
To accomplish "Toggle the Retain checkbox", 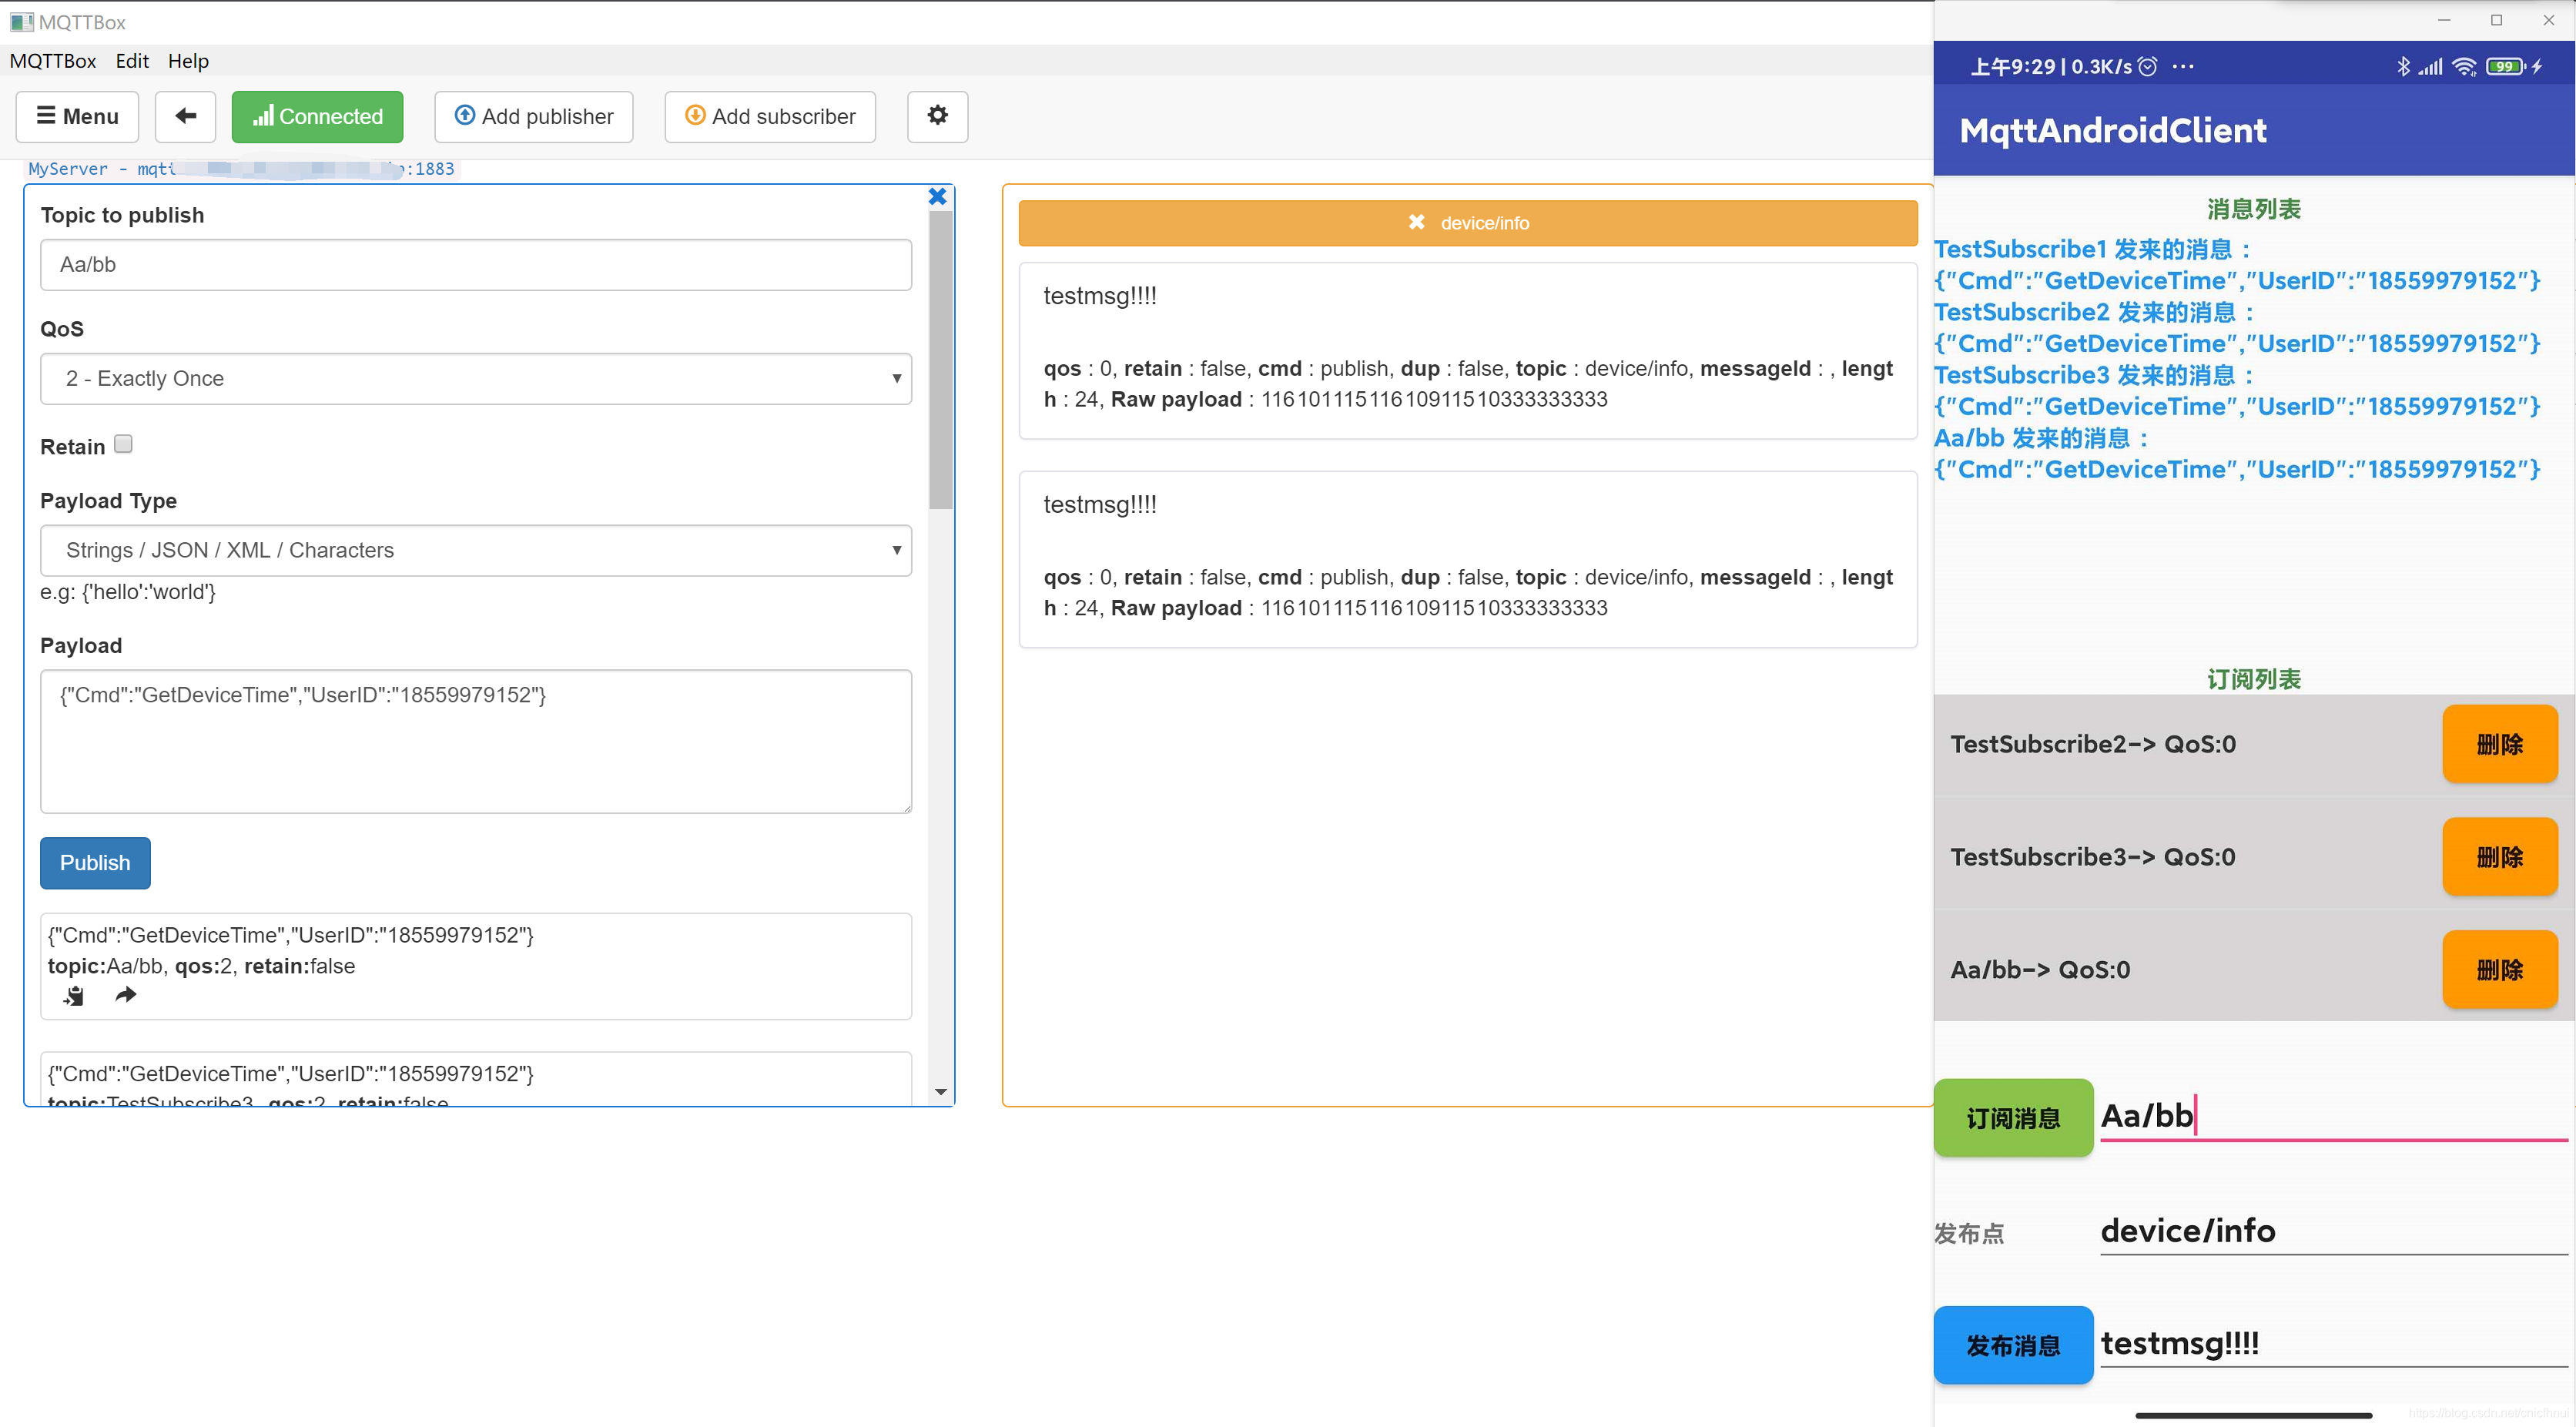I will (x=123, y=443).
